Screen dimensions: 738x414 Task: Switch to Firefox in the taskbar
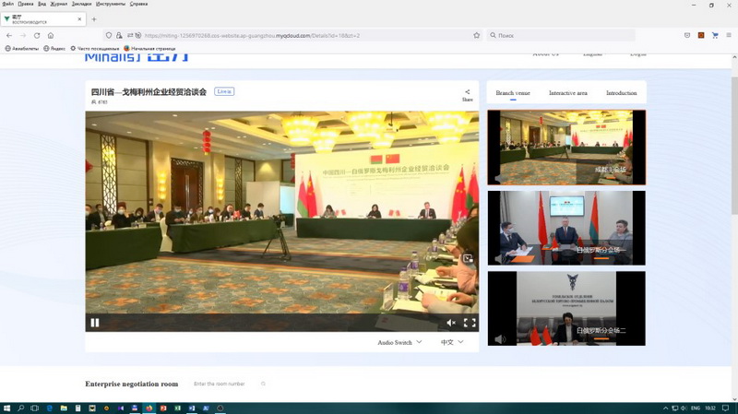pos(149,408)
